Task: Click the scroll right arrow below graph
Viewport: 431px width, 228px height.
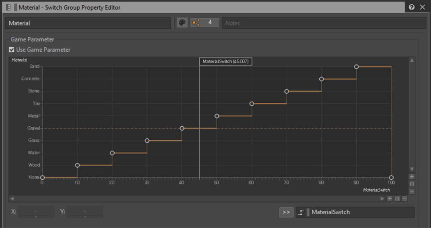Action: [x=383, y=199]
